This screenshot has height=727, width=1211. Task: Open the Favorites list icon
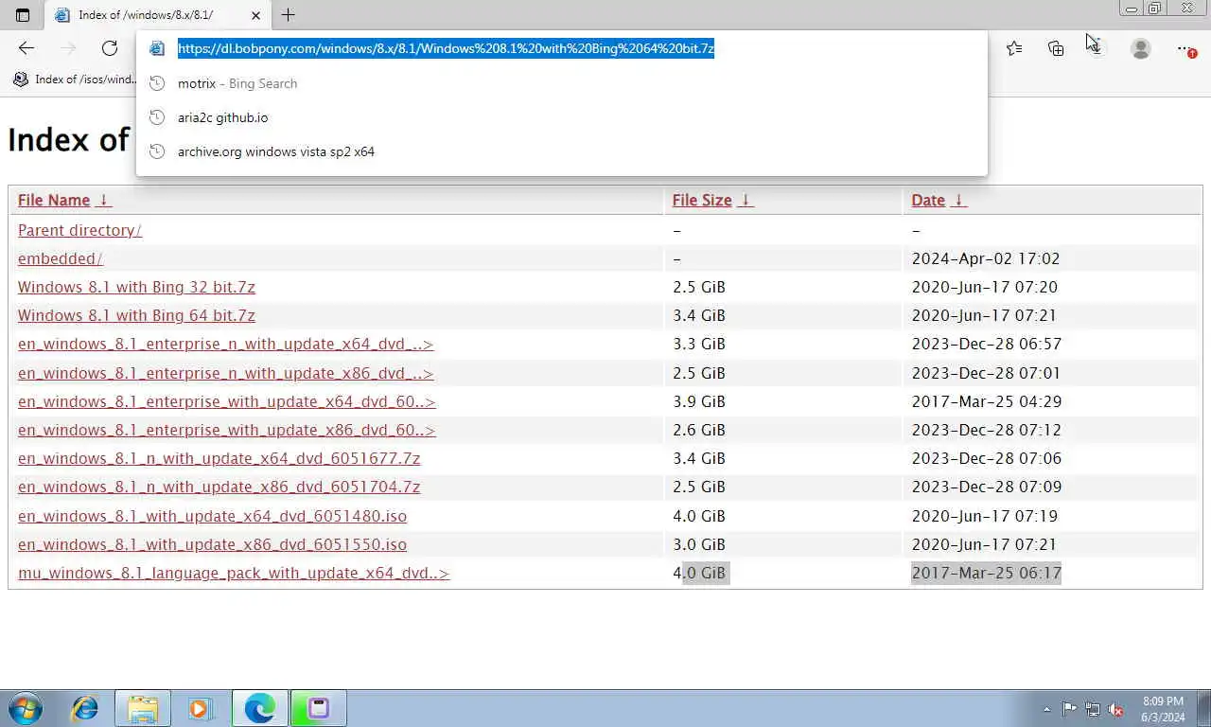pyautogui.click(x=1014, y=48)
